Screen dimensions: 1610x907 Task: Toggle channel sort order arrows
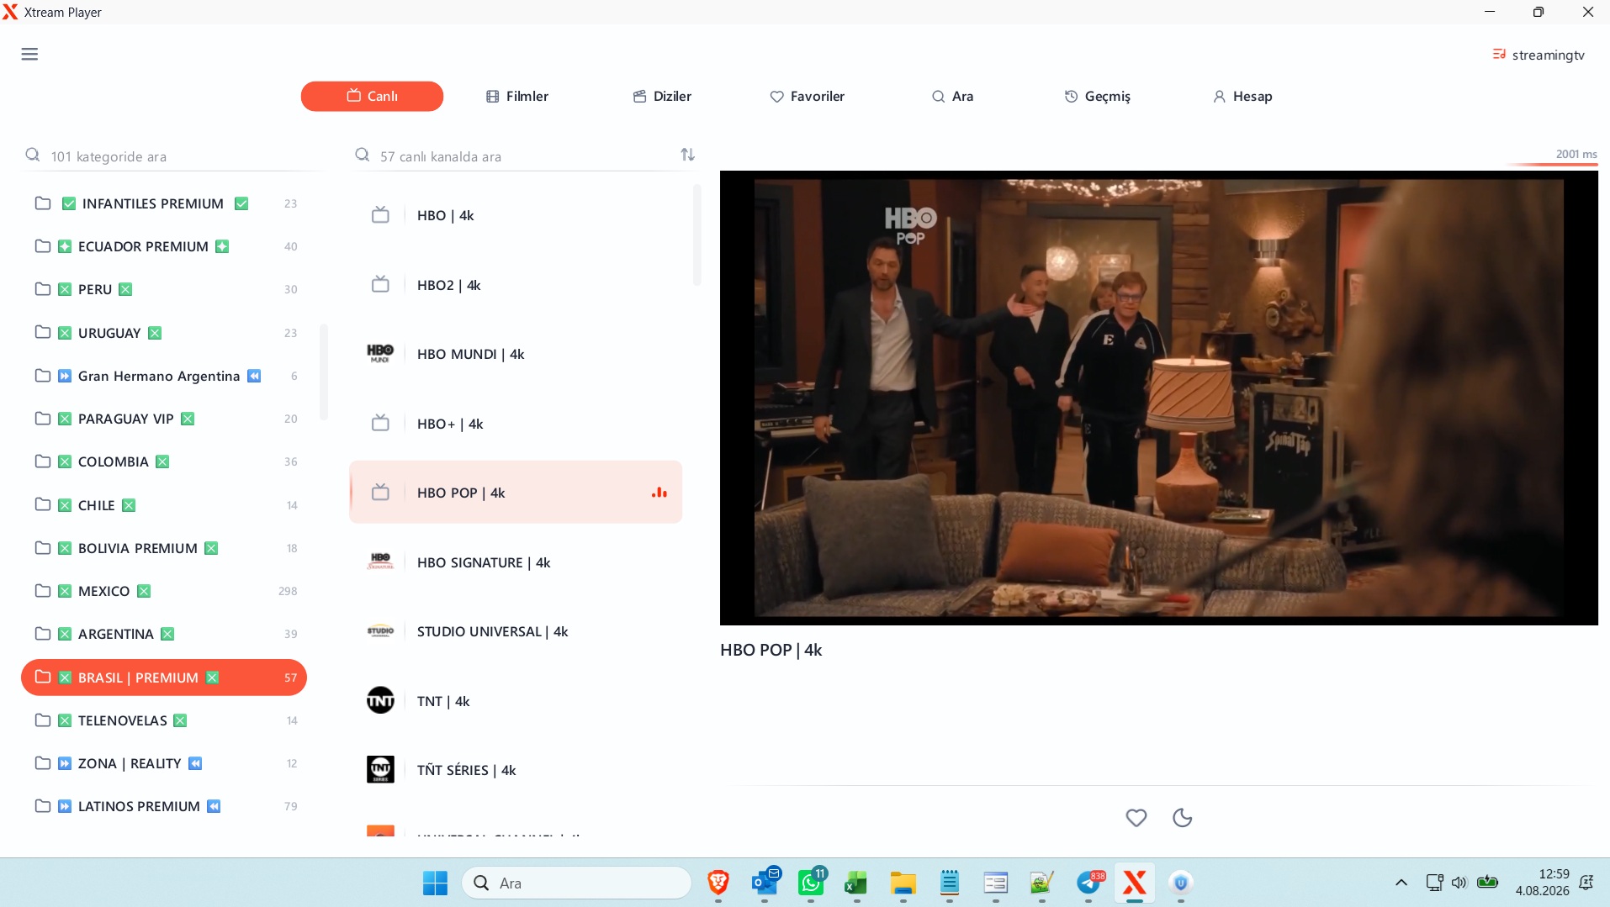tap(687, 155)
